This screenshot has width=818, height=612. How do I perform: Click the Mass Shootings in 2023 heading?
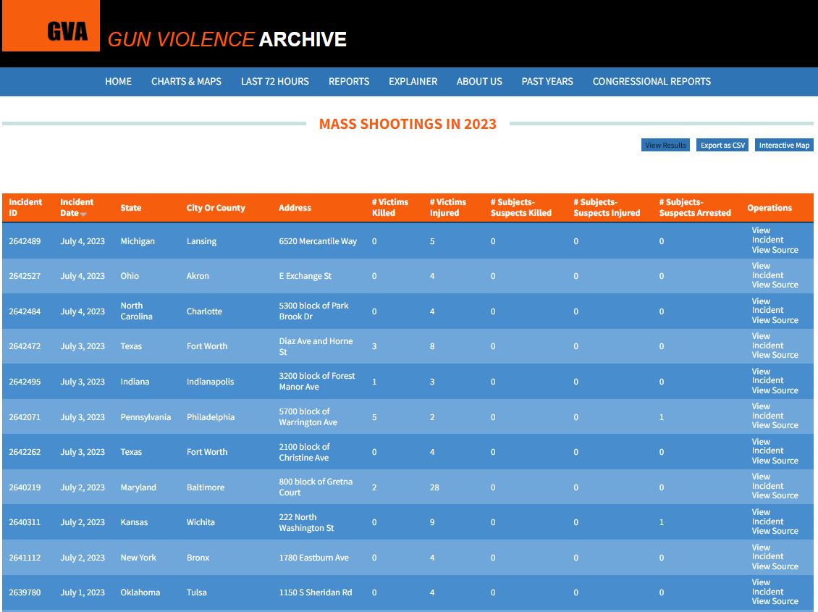[408, 124]
